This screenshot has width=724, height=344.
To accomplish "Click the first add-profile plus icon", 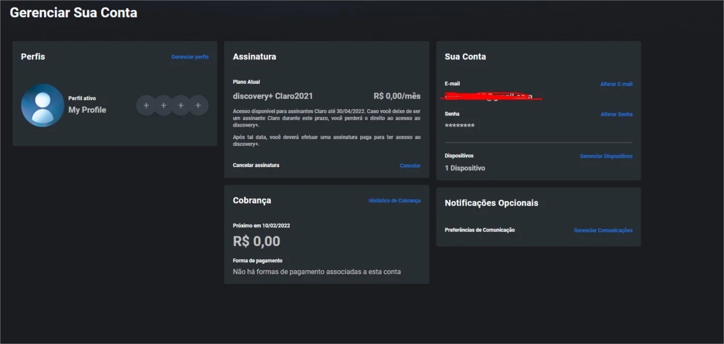I will (146, 105).
